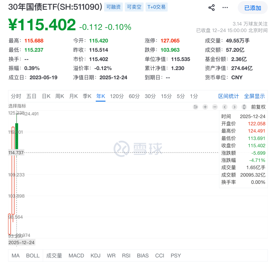Switch to the 五日 tab

tap(31, 96)
